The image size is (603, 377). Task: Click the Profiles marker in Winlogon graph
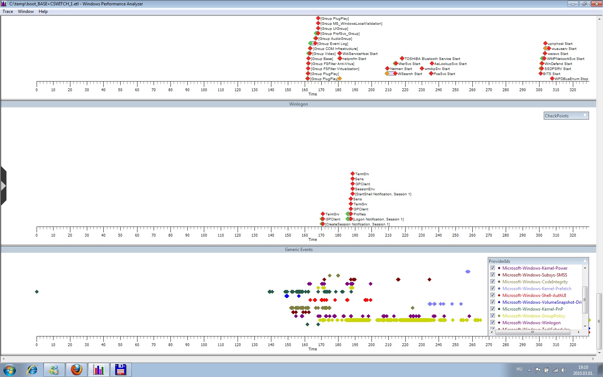(x=351, y=214)
